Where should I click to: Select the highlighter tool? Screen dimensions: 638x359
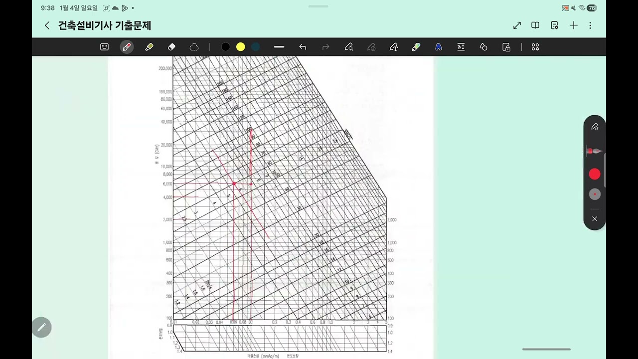click(149, 47)
